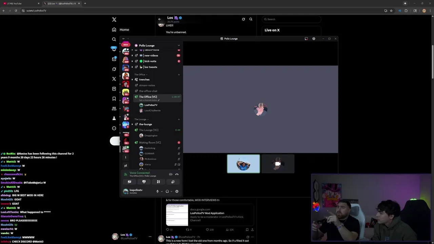Screen dimensions: 434x244
Task: Open headphone output options dropdown arrow
Action: (x=171, y=191)
